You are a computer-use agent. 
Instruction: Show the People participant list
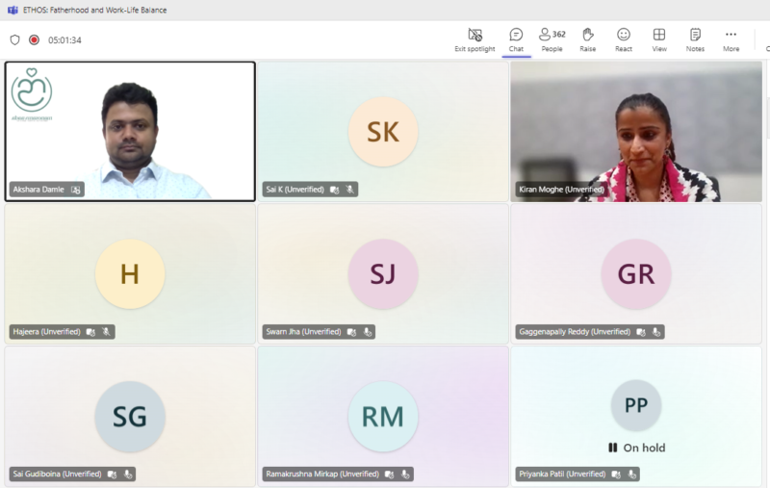pos(552,39)
